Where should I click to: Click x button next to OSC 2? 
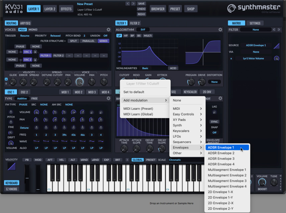click(x=35, y=60)
